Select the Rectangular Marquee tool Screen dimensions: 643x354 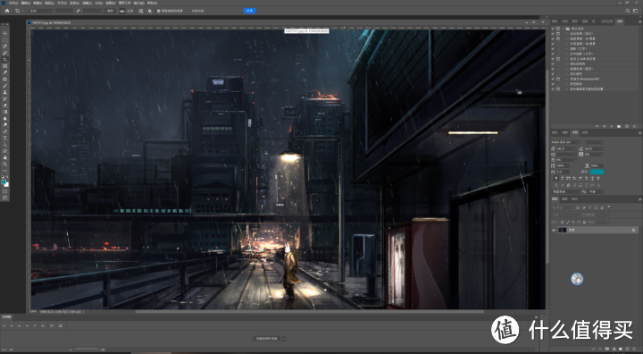pyautogui.click(x=5, y=40)
